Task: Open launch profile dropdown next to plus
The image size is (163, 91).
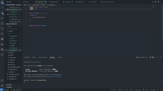Action: pos(148,57)
